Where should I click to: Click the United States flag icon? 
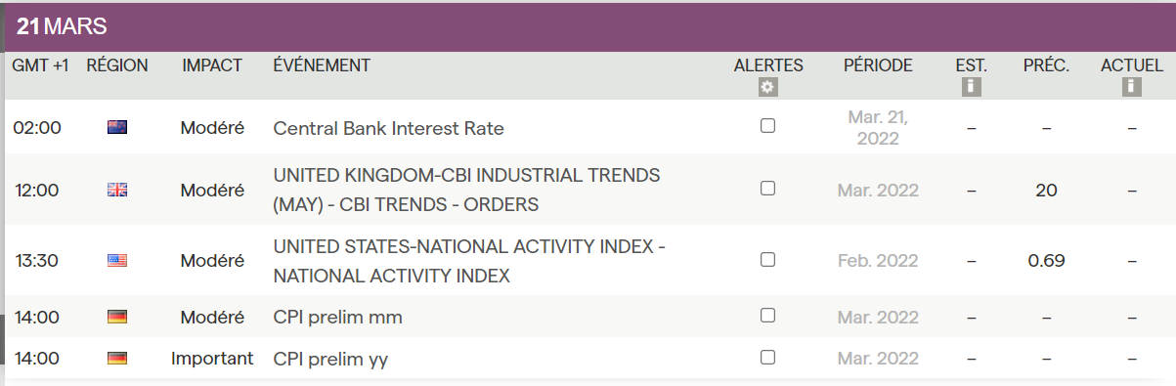(117, 261)
